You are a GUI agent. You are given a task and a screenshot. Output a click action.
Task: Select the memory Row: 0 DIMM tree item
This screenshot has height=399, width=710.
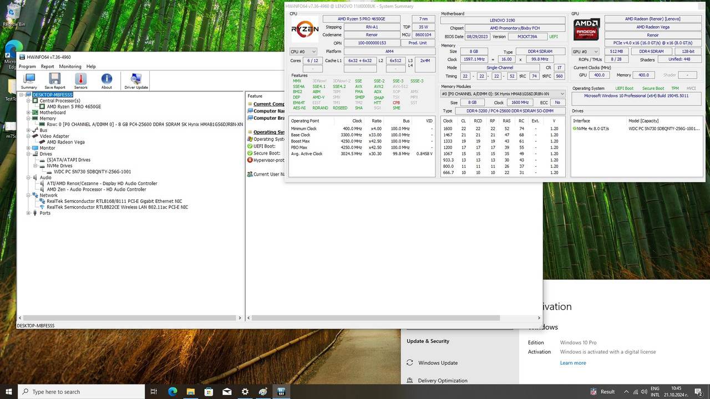coord(145,125)
